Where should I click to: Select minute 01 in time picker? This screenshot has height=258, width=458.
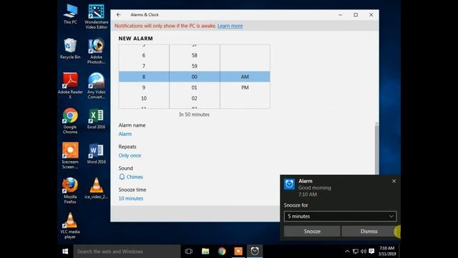[194, 87]
